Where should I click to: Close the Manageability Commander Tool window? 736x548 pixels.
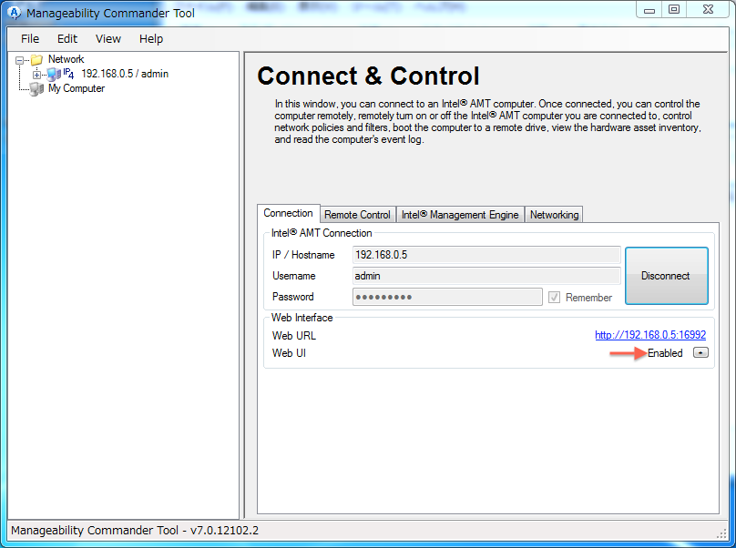pos(709,10)
